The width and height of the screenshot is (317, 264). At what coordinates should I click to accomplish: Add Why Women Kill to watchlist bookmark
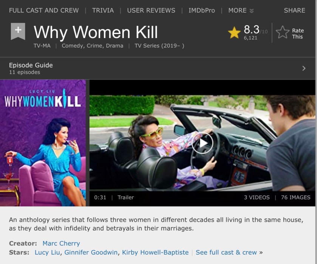(18, 31)
